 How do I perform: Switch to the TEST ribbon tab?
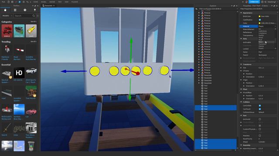[x=60, y=2]
